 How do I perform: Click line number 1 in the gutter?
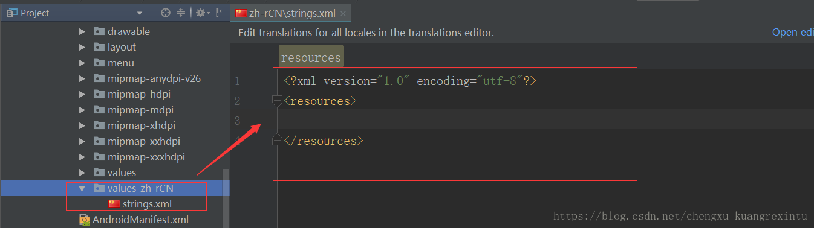(237, 81)
